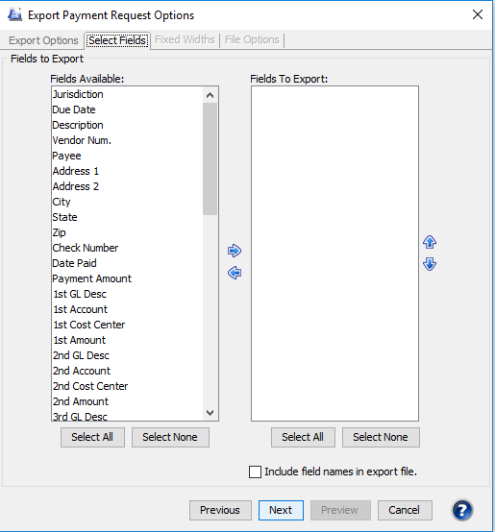
Task: Select None under Fields To Export
Action: (381, 437)
